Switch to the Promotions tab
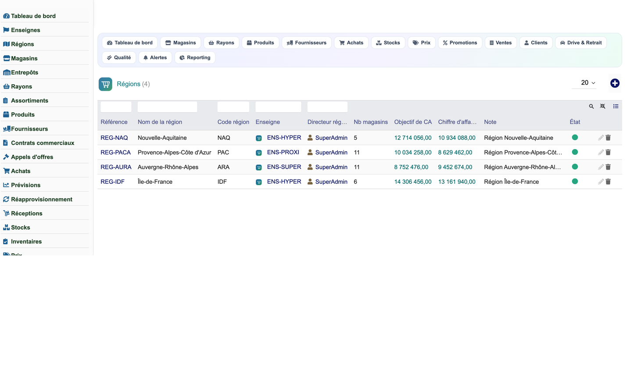Screen dimensions: 634x392 pos(460,43)
